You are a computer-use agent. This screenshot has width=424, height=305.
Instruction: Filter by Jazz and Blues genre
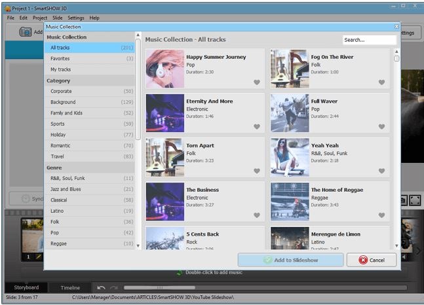point(90,189)
